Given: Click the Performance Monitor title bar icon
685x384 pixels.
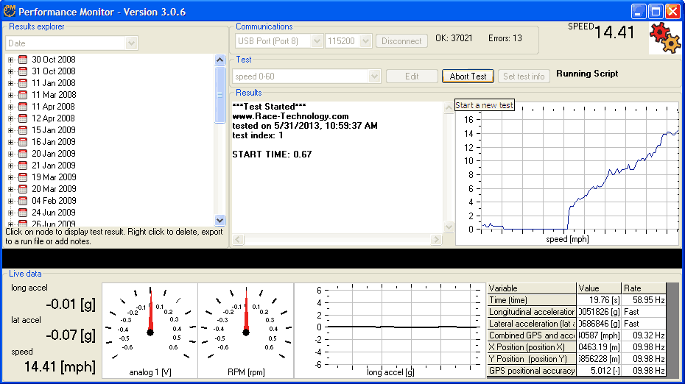Looking at the screenshot, I should point(10,11).
